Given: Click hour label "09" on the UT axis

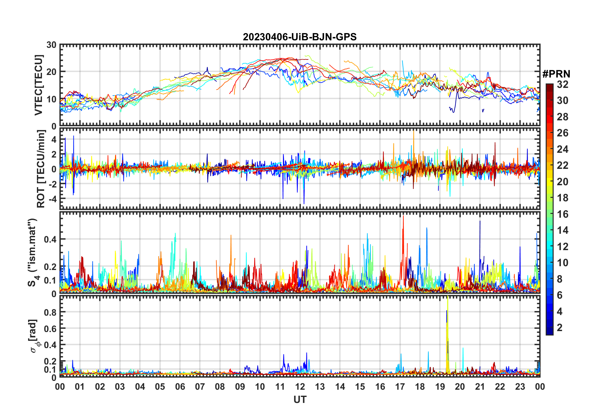Looking at the screenshot, I should pos(240,387).
